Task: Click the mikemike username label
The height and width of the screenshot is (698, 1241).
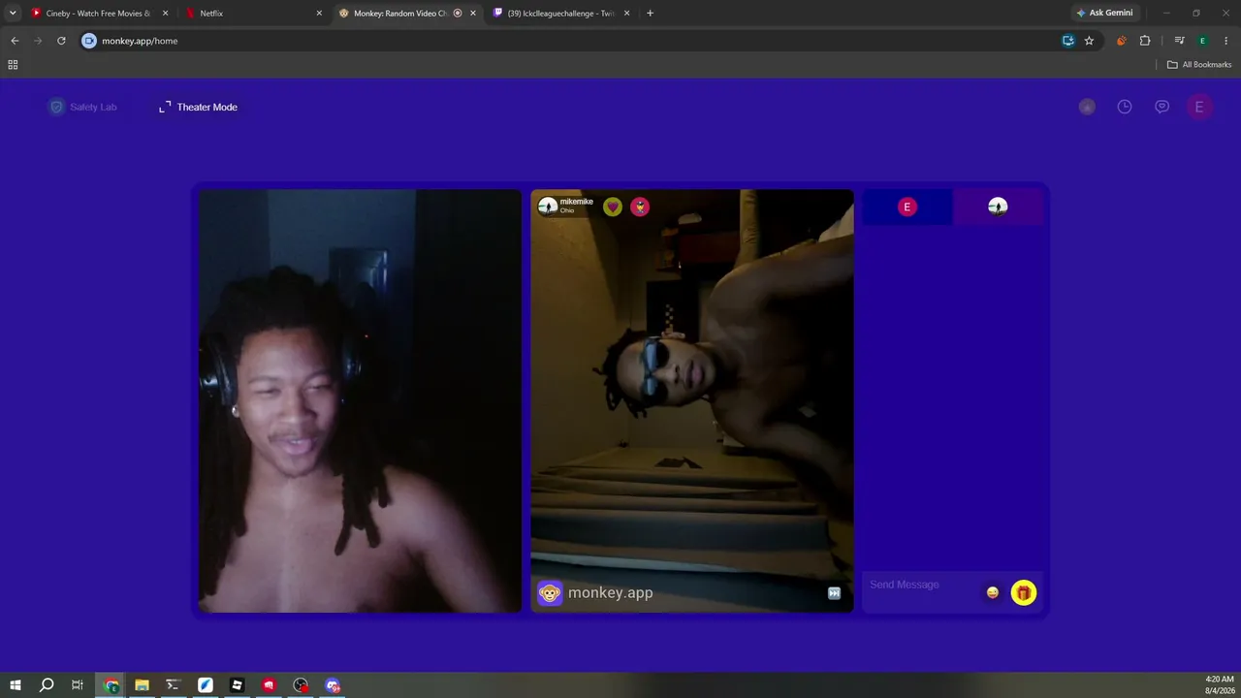Action: (x=576, y=202)
